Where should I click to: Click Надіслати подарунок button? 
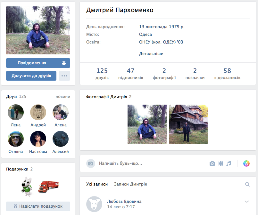point(38,206)
